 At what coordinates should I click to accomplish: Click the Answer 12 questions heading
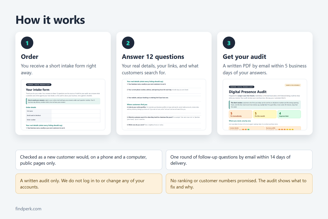(153, 57)
